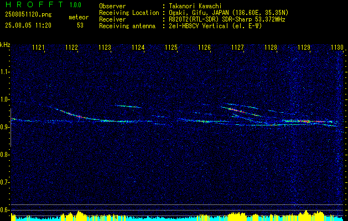Click the short echo trace below 1124

point(128,106)
